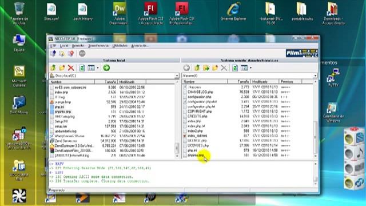Viewport: 366px width, 206px height.
Task: Sort local files by Tamaño column header
Action: pyautogui.click(x=106, y=82)
